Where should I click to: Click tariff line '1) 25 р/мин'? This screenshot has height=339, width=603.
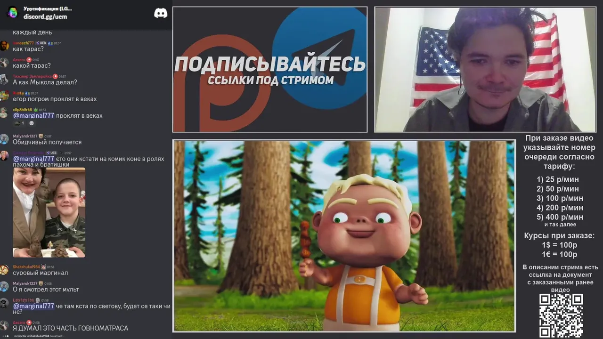[558, 179]
